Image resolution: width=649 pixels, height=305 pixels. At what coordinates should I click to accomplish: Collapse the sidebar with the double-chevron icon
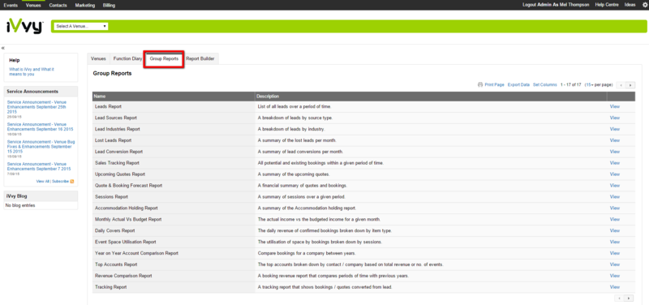pyautogui.click(x=3, y=48)
